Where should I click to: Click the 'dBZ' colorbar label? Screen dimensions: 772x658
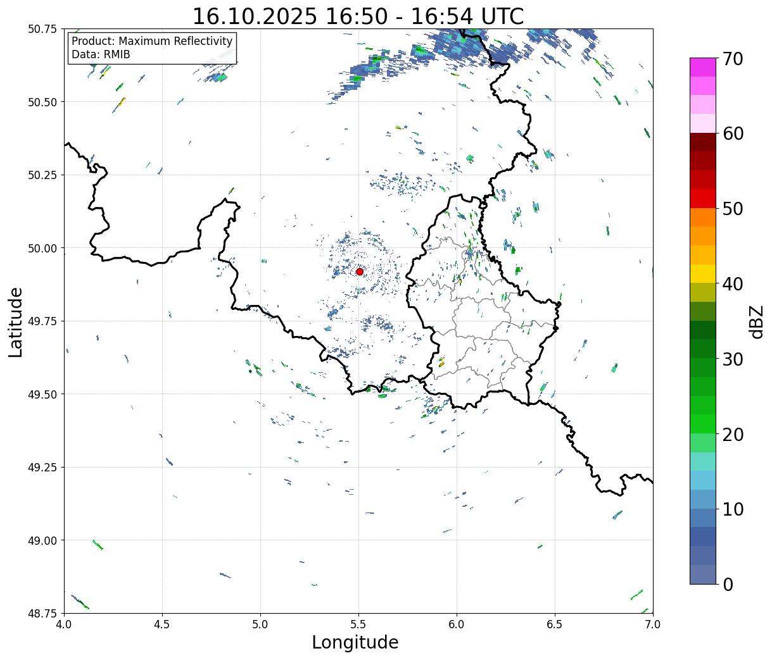coord(756,321)
